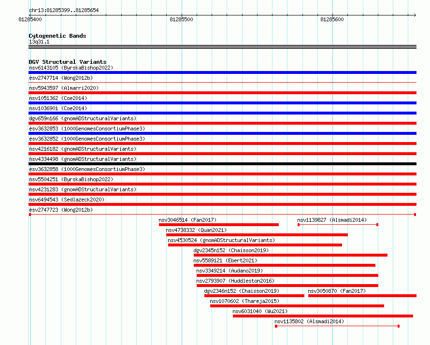Click the 81285500 ruler position
This screenshot has height=345, width=430.
(x=181, y=19)
